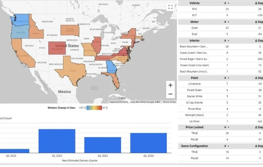The image size is (263, 167).
Task: Select the R1T row
Action: [221, 15]
